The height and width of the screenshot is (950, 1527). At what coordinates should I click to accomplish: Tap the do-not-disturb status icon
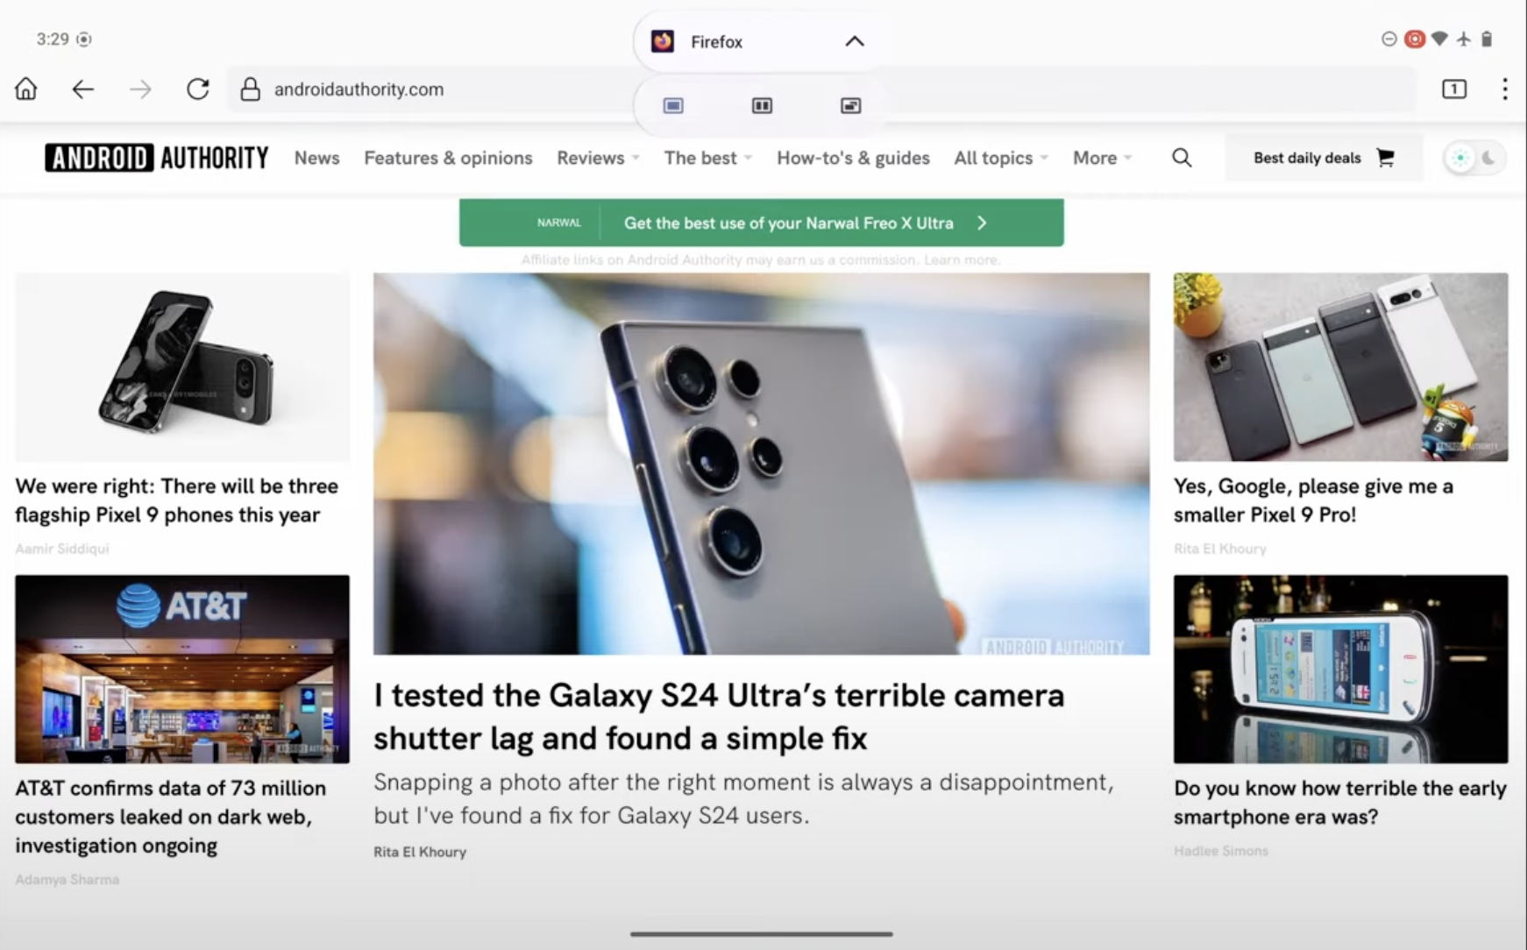click(1389, 39)
